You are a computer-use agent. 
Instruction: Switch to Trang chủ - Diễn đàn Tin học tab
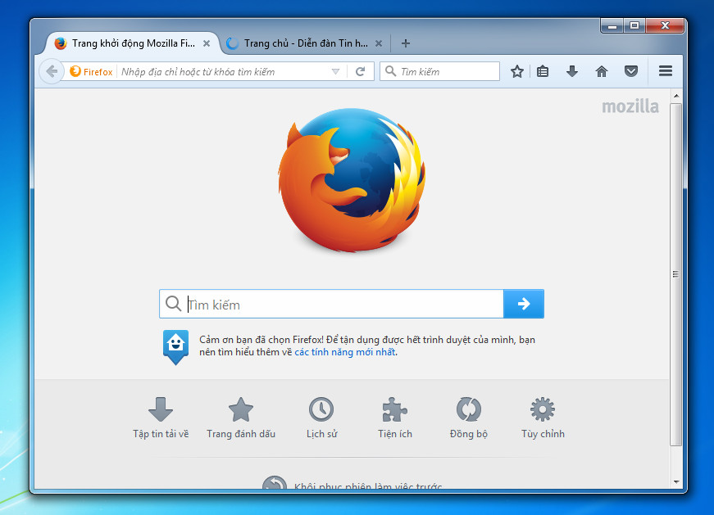click(305, 43)
